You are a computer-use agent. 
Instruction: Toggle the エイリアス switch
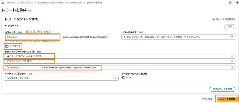7,46
